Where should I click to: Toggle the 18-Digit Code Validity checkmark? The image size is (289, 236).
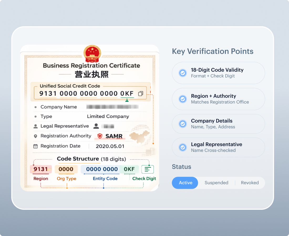(182, 73)
